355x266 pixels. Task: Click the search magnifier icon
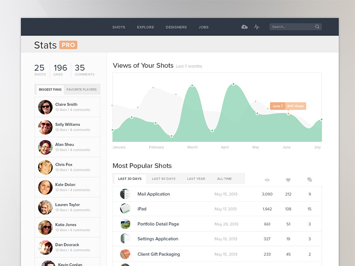tap(317, 27)
